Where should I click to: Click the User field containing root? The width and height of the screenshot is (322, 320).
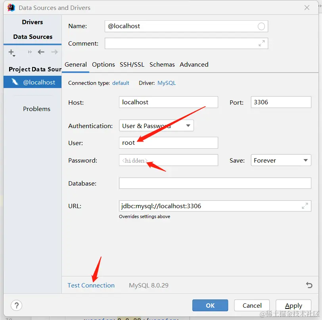point(169,143)
